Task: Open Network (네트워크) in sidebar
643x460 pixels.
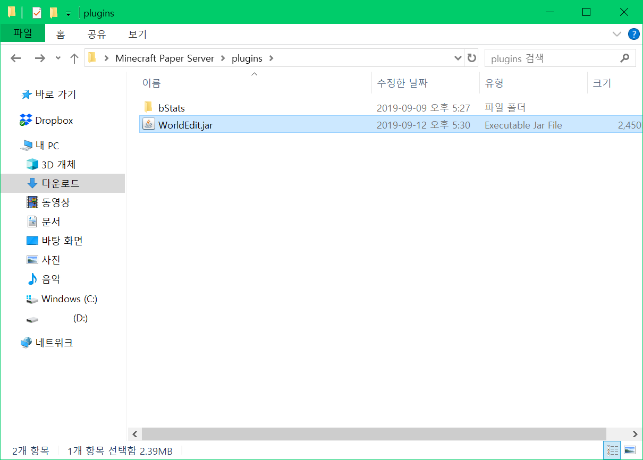Action: pos(54,343)
